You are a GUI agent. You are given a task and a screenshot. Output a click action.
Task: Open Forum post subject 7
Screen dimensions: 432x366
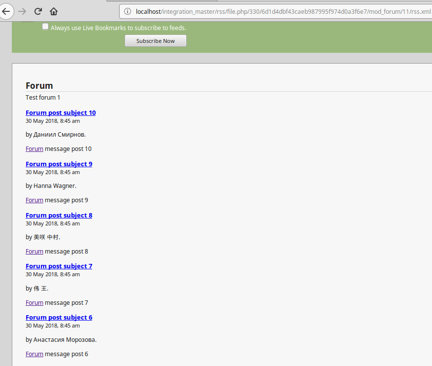[59, 266]
